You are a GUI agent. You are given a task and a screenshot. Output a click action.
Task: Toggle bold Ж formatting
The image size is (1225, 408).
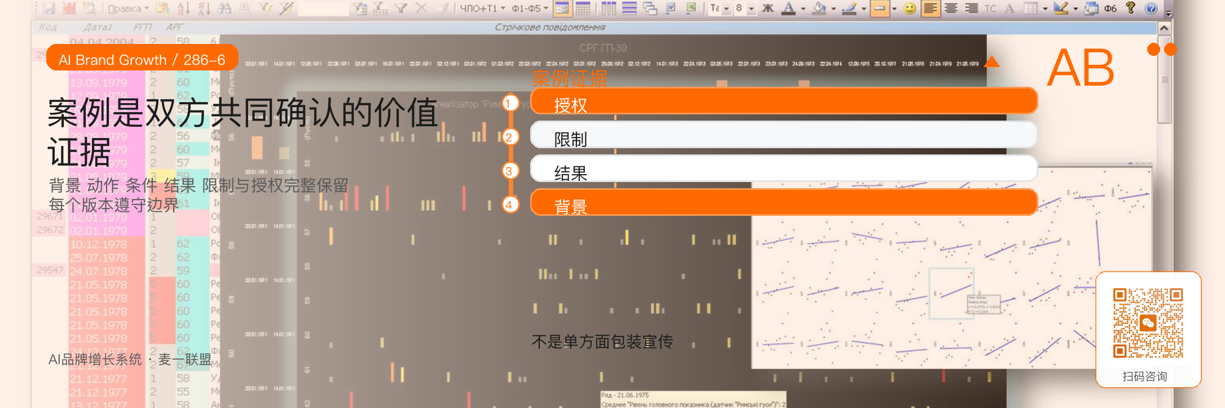coord(768,8)
